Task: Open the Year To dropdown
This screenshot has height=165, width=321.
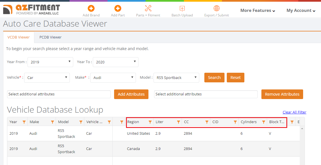Action: (116, 62)
